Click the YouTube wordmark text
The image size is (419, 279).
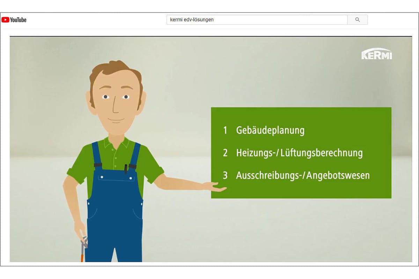pos(18,20)
